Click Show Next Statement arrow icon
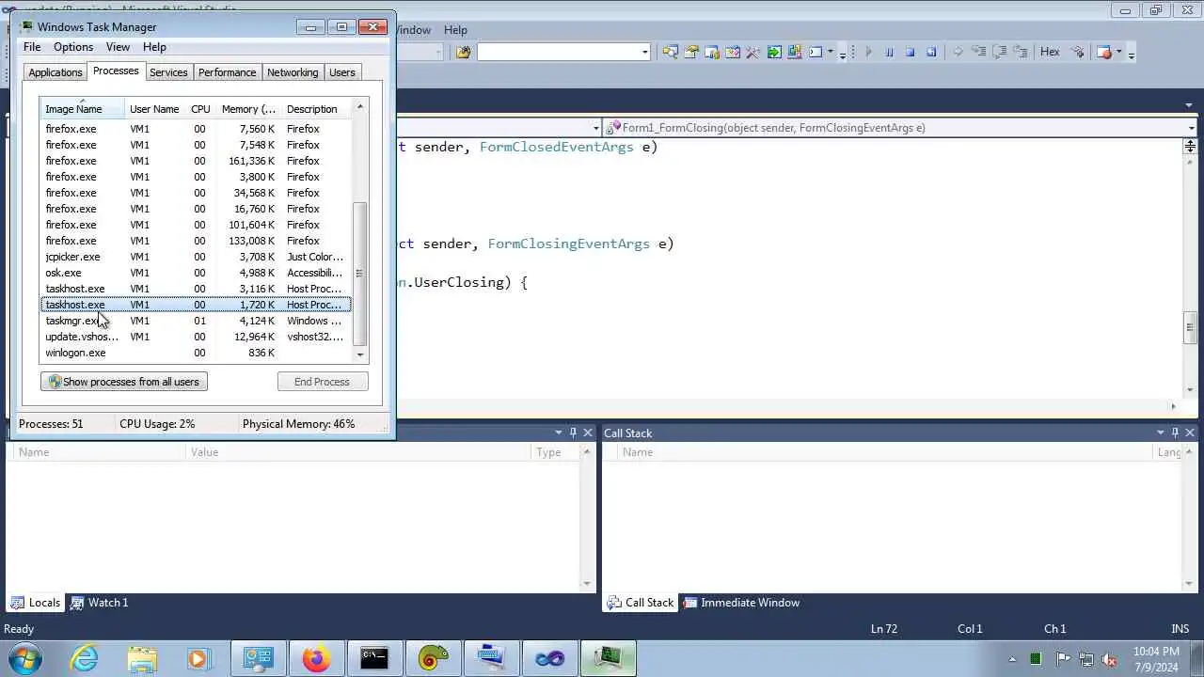Image resolution: width=1204 pixels, height=677 pixels. 958,53
